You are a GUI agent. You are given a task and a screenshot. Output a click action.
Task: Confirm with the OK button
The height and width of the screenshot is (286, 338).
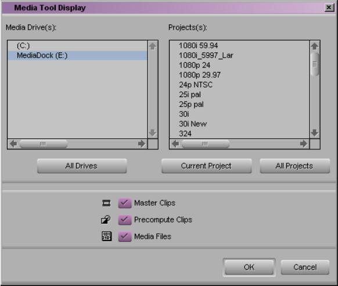click(249, 267)
